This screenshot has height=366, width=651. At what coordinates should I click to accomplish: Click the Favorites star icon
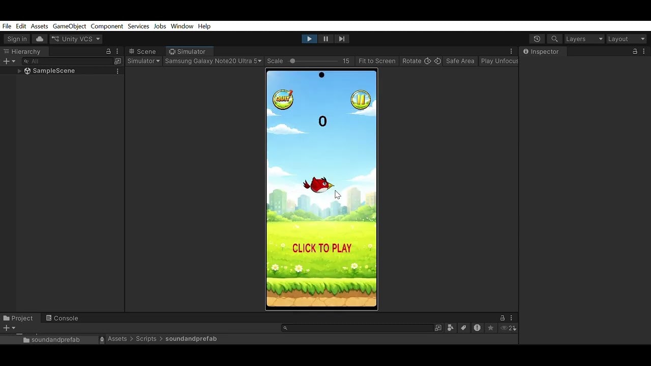coord(490,328)
